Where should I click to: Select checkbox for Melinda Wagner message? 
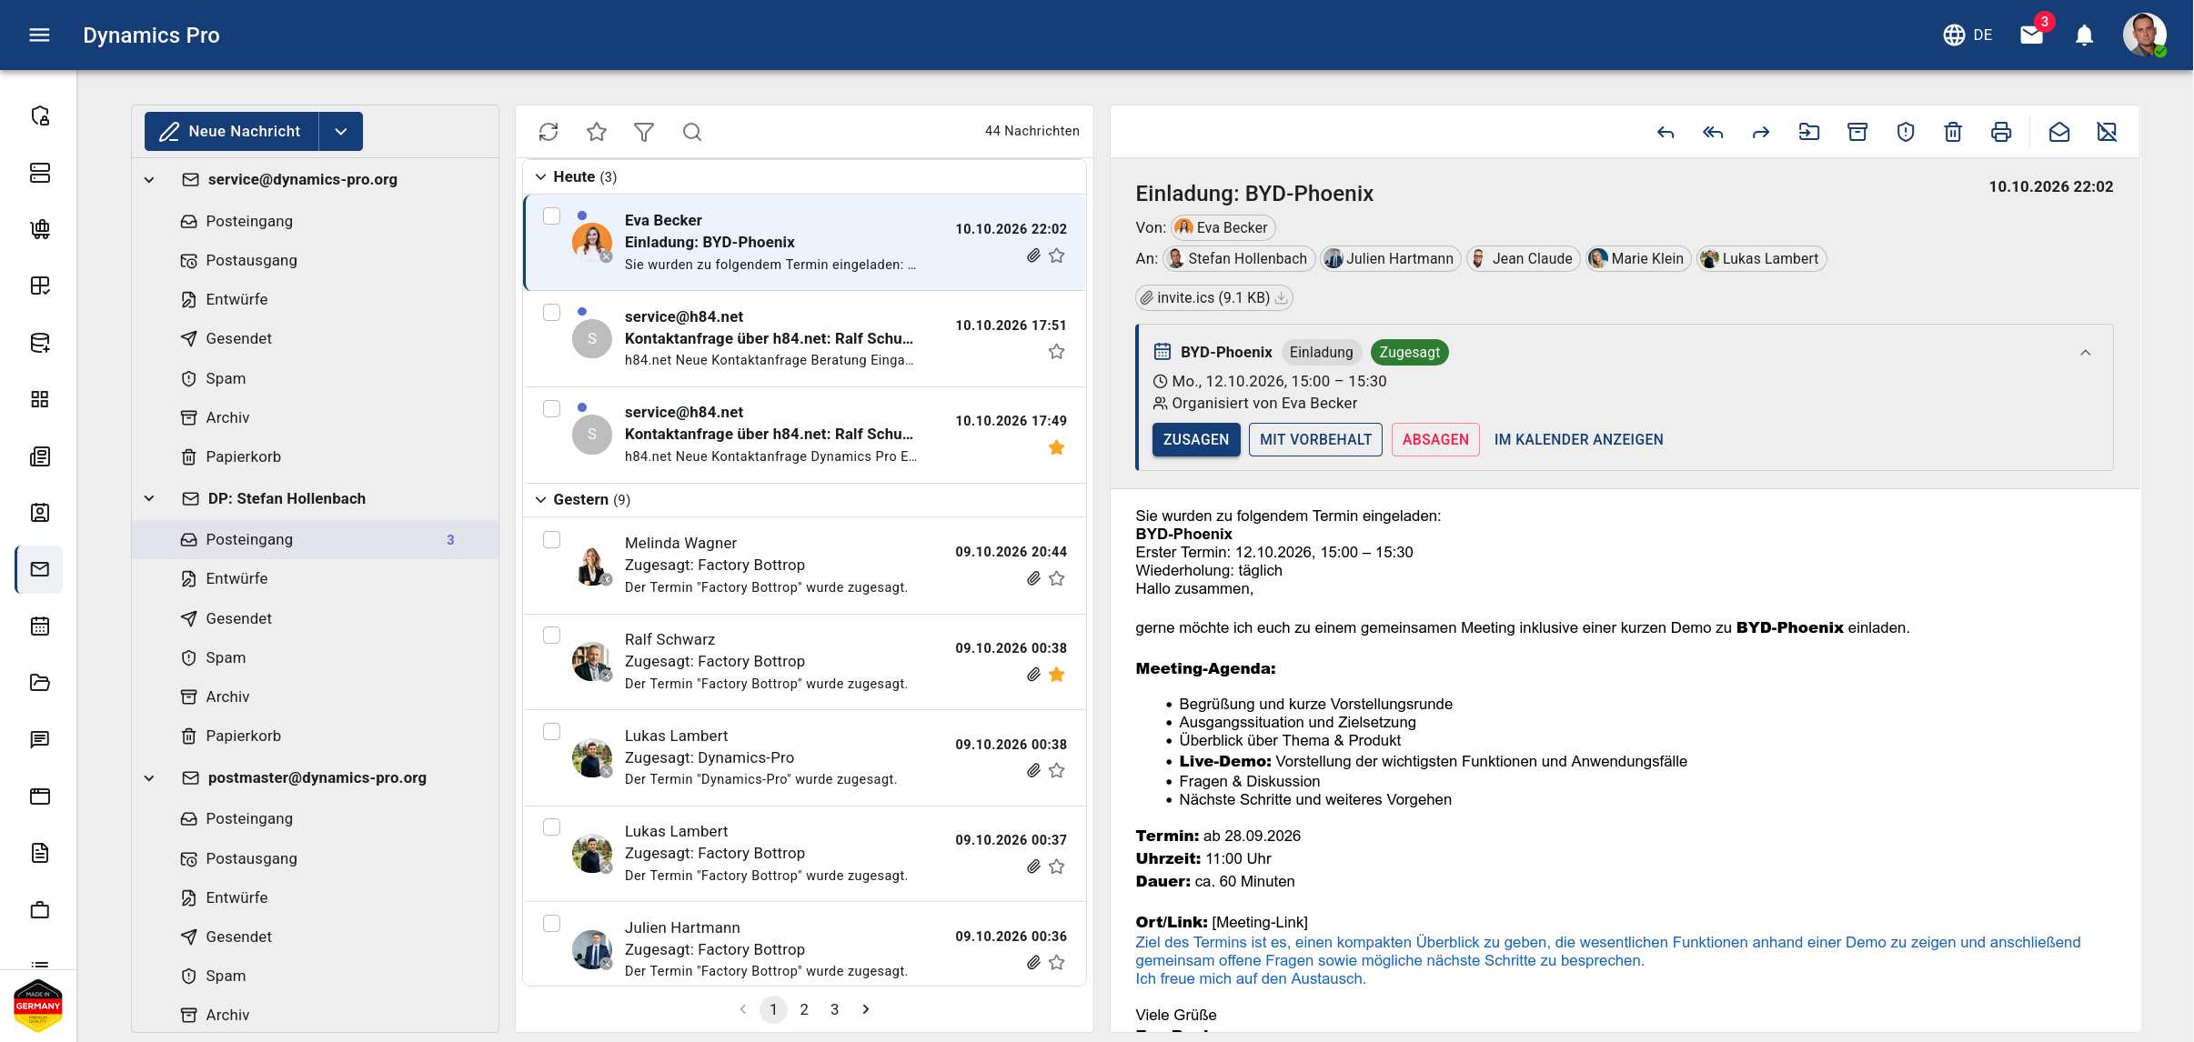(551, 540)
